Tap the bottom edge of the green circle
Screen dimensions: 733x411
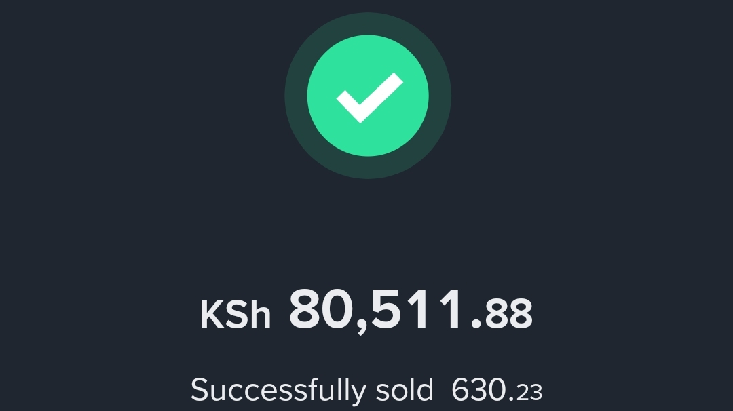[x=368, y=151]
